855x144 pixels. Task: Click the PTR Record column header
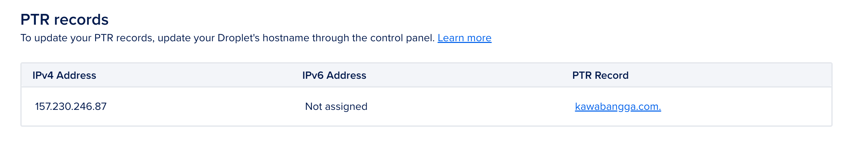tap(600, 75)
